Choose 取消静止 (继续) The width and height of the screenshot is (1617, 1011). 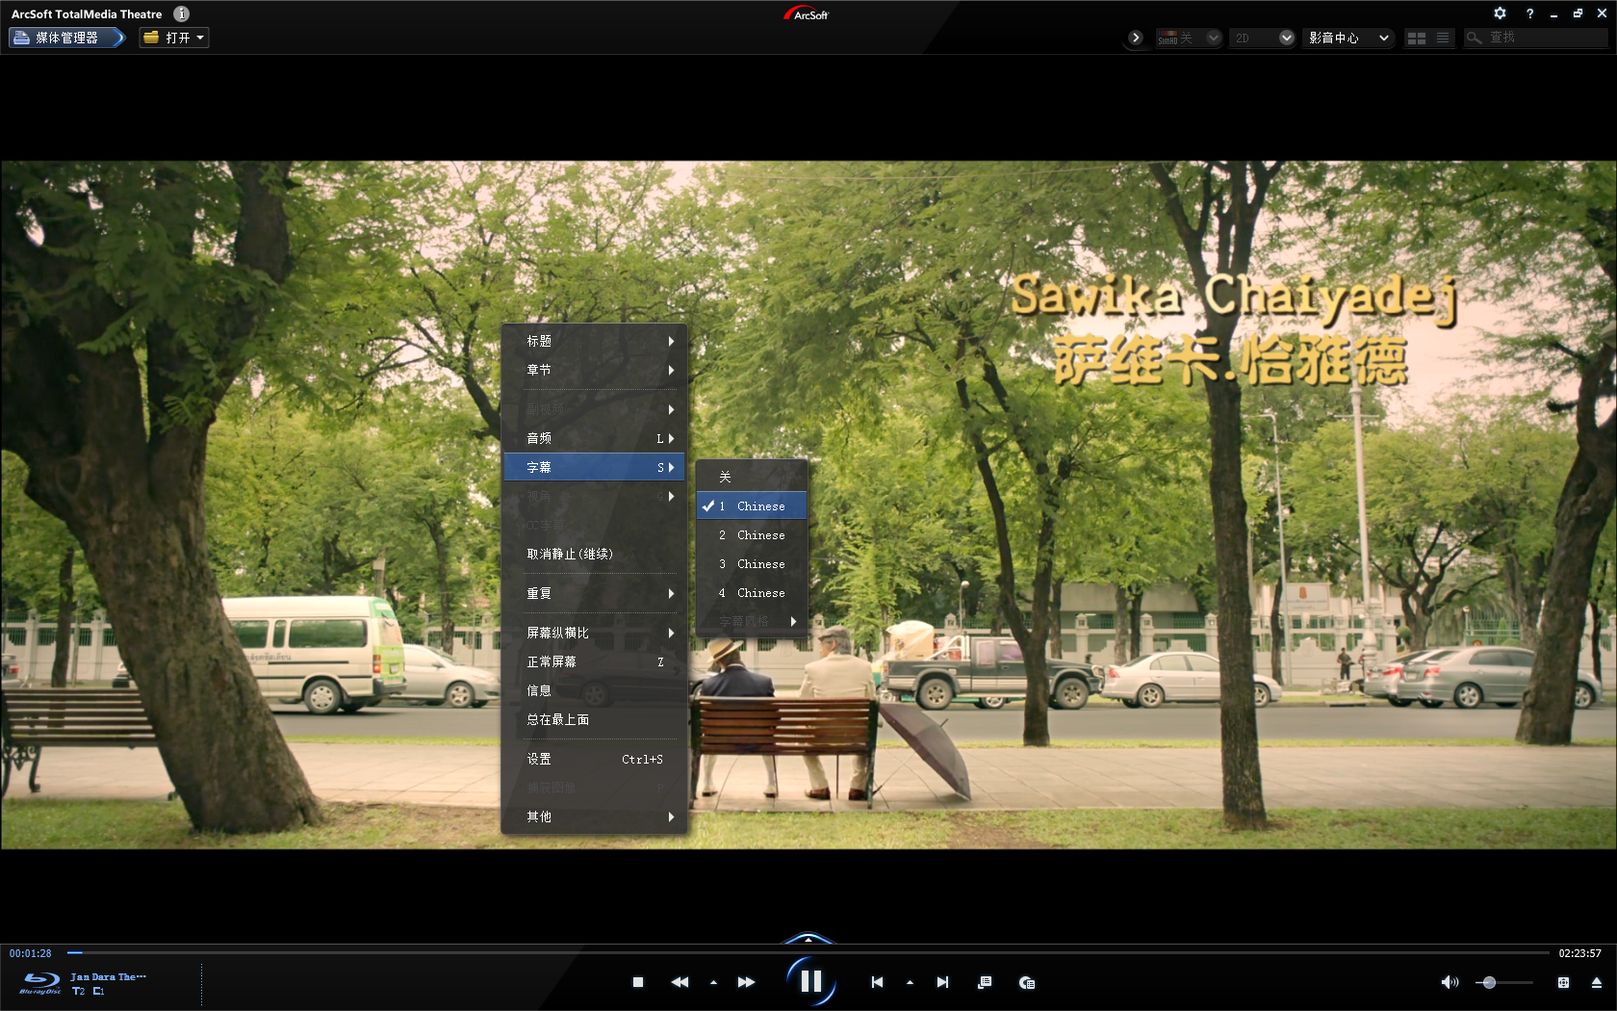point(594,554)
